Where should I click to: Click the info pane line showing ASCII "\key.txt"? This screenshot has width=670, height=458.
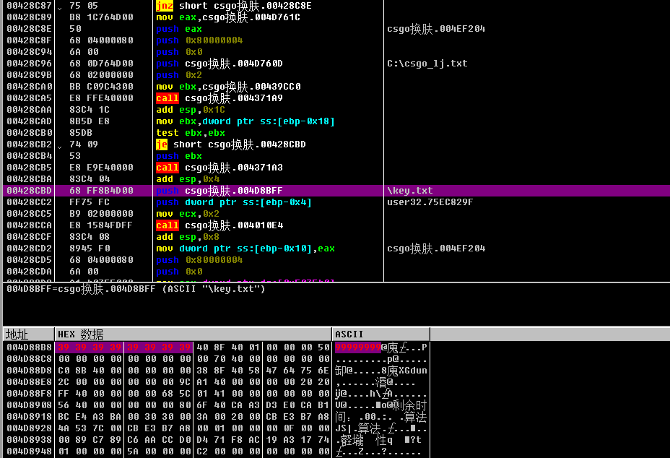[136, 289]
